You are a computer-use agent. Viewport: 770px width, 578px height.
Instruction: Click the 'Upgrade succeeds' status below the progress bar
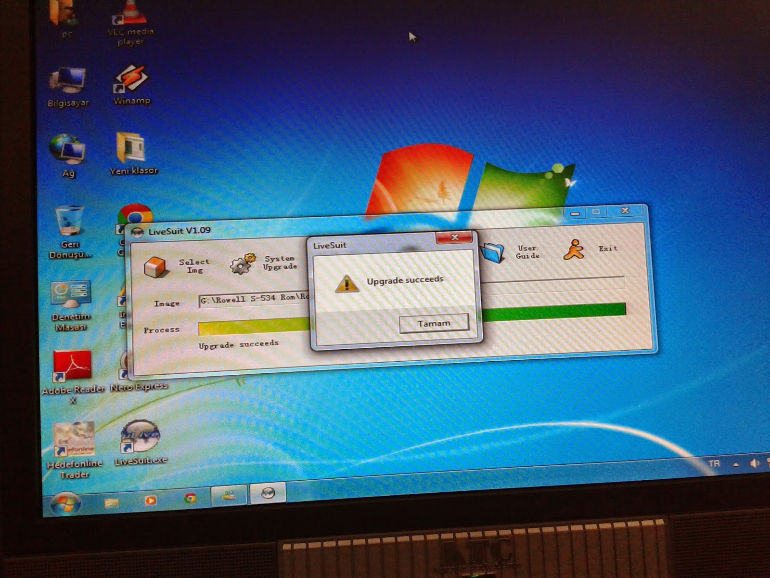pyautogui.click(x=239, y=344)
